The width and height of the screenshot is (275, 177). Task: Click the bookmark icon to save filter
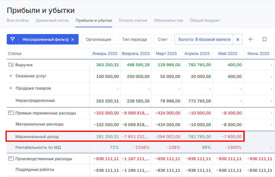pos(264,39)
